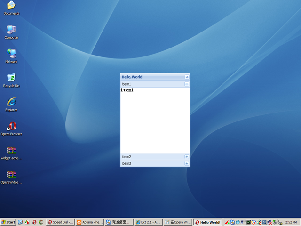Screen dimensions: 301x226
Task: Launch Opera Browser desktop shortcut
Action: tap(11, 126)
